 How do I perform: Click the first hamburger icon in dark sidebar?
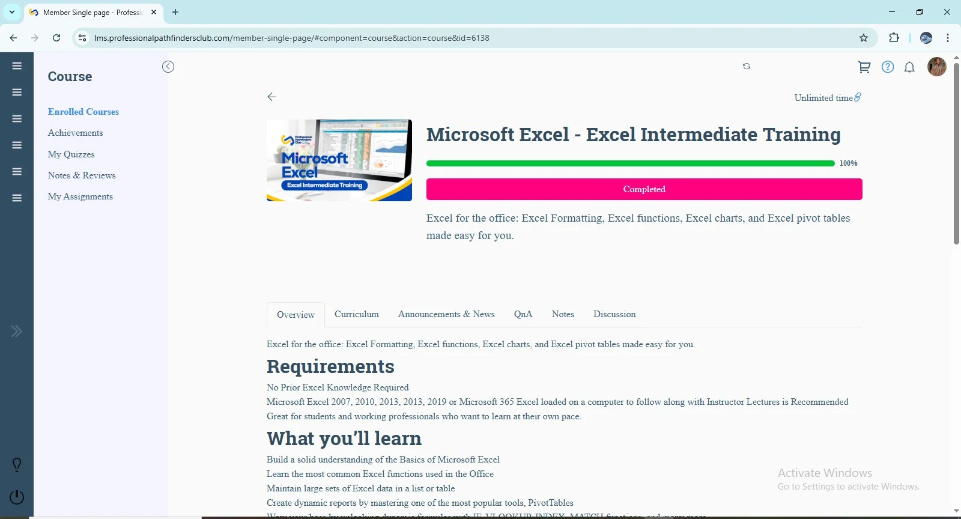[17, 65]
